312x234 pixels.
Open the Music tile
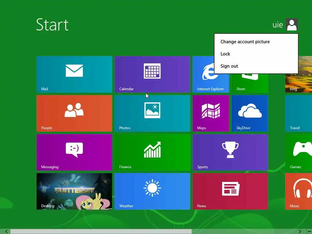299,191
